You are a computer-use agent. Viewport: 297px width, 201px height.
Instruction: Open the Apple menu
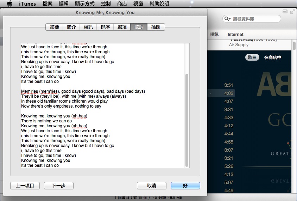tap(10, 4)
